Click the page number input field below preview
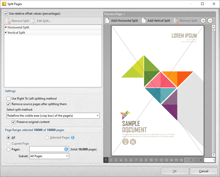This screenshot has width=220, height=177. 210,160
